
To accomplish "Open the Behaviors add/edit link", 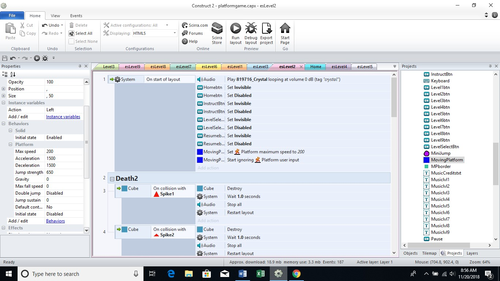I will (55, 221).
